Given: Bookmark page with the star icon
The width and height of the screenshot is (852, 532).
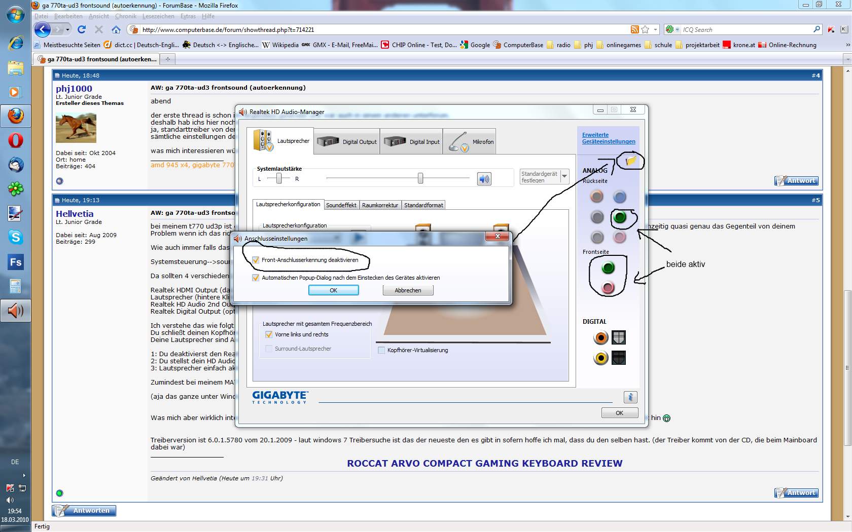Looking at the screenshot, I should [645, 29].
